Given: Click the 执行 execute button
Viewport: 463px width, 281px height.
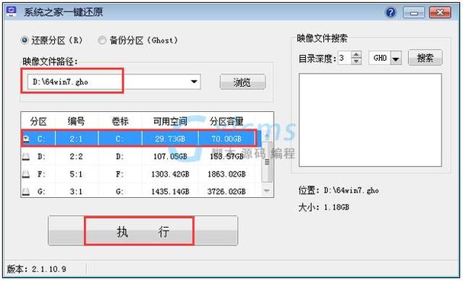Looking at the screenshot, I should click(143, 231).
